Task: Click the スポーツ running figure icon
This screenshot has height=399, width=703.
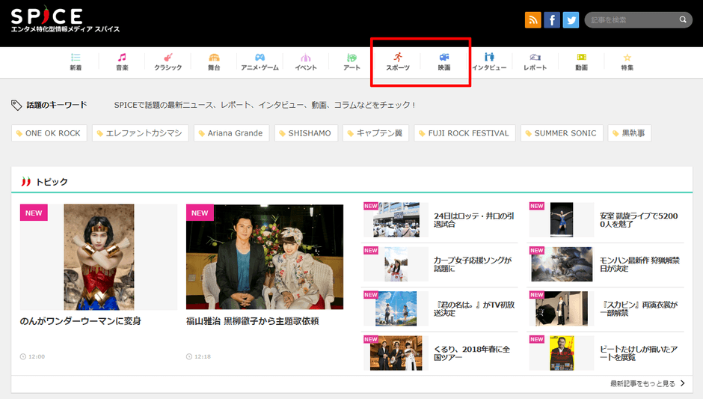Action: click(398, 57)
